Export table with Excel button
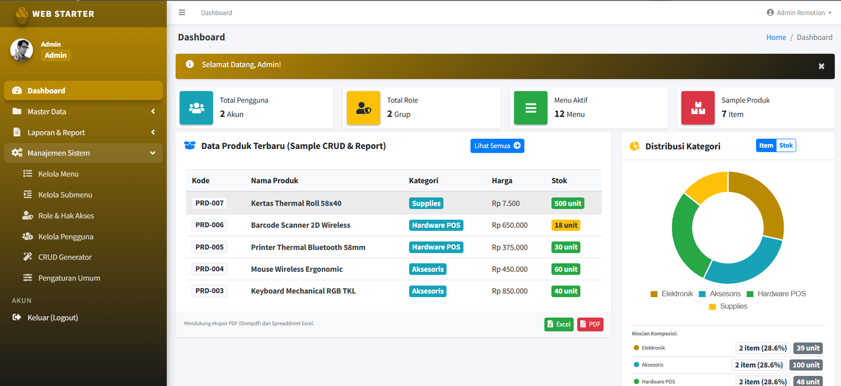841x386 pixels. pos(559,324)
